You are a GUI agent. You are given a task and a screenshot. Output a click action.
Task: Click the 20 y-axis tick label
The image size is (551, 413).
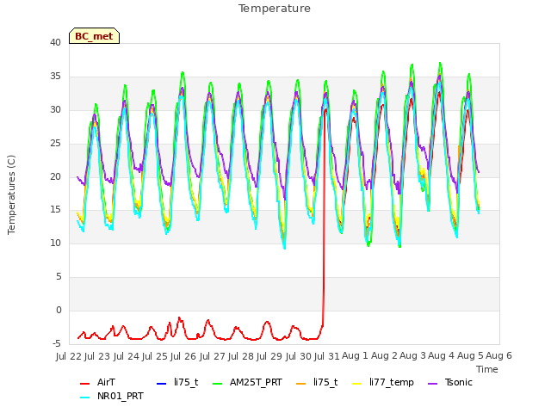click(x=55, y=176)
